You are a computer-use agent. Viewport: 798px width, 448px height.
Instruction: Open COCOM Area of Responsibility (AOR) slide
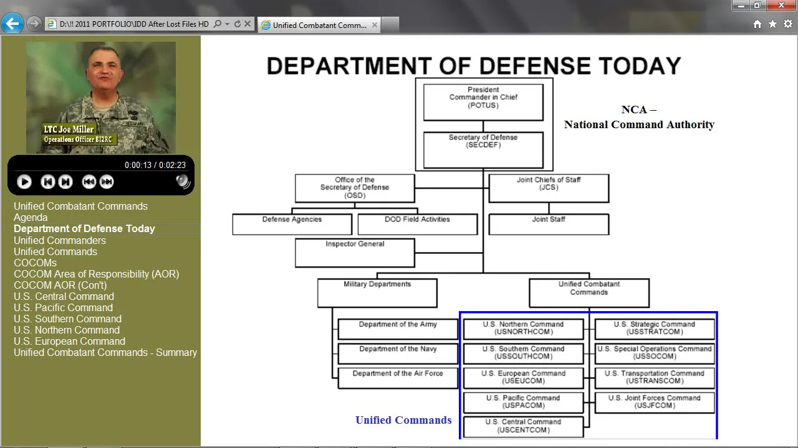coord(96,274)
